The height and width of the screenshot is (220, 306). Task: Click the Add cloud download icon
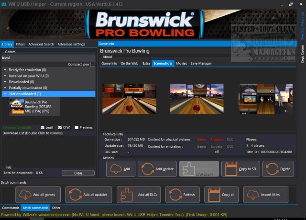[x=116, y=169]
